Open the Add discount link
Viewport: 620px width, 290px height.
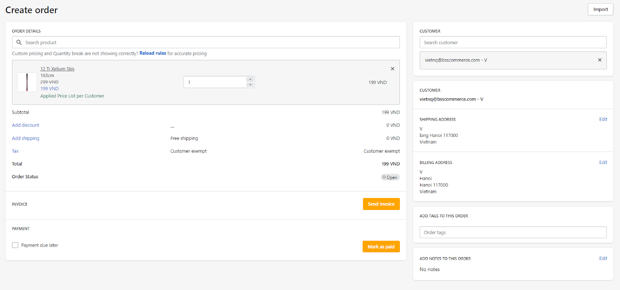[26, 125]
